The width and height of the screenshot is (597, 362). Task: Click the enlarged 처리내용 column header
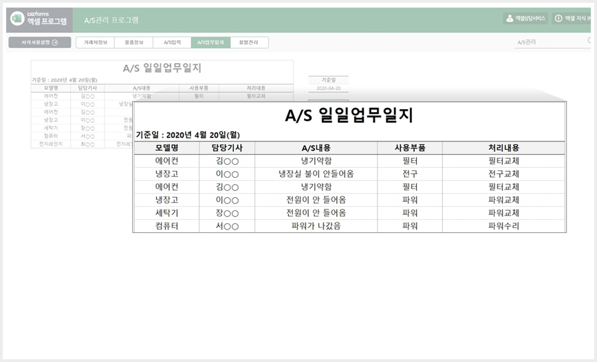[x=503, y=148]
